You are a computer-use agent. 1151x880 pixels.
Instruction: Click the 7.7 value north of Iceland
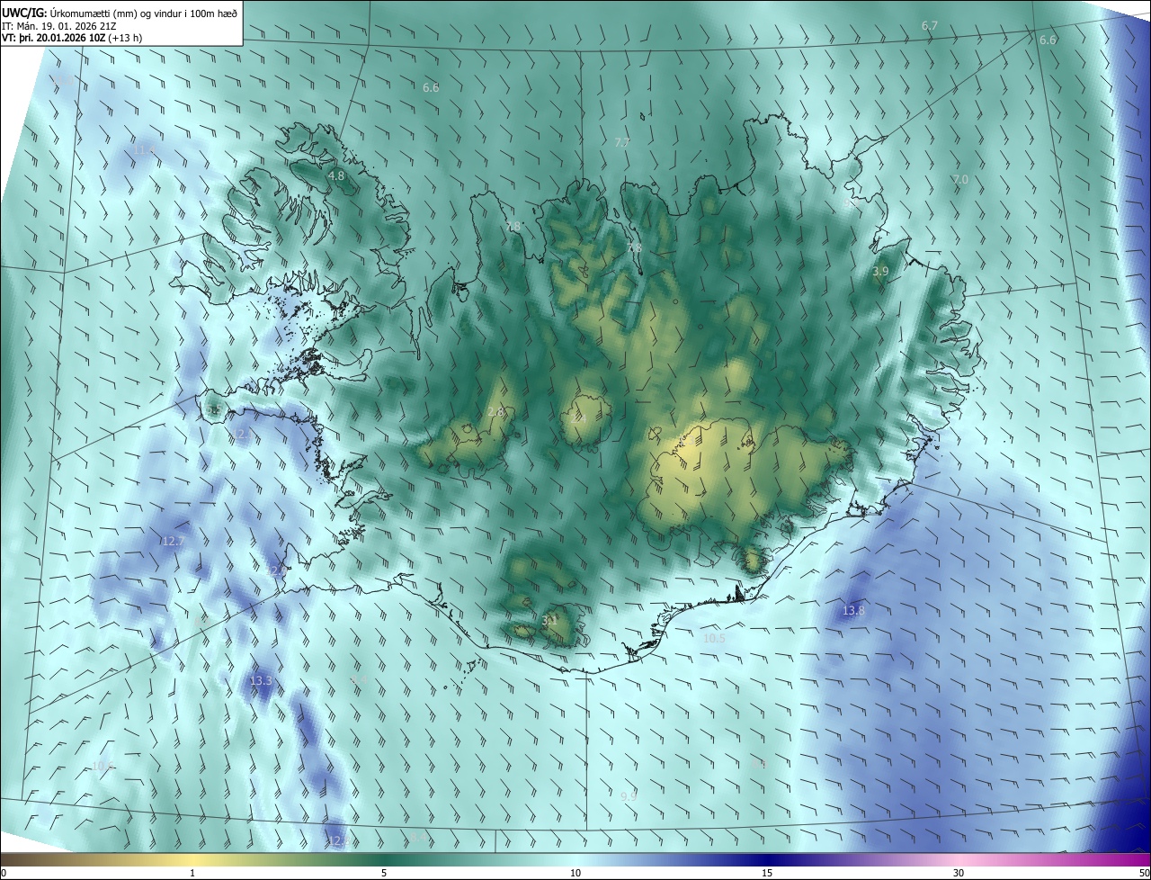(x=622, y=143)
